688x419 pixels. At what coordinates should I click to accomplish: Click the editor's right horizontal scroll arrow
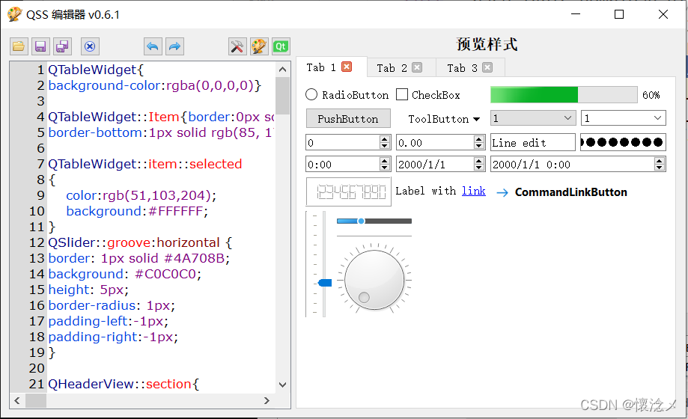click(267, 400)
